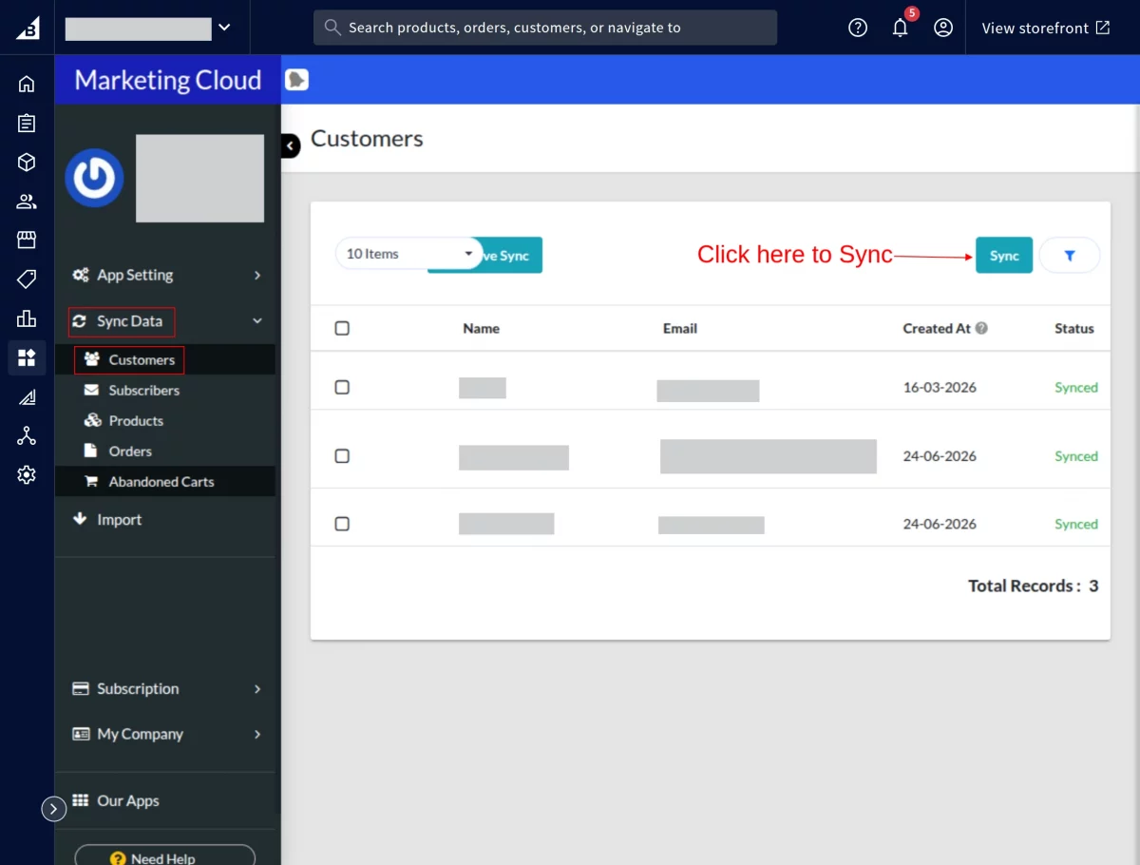Open Our Apps in sidebar
The width and height of the screenshot is (1140, 865).
point(128,800)
